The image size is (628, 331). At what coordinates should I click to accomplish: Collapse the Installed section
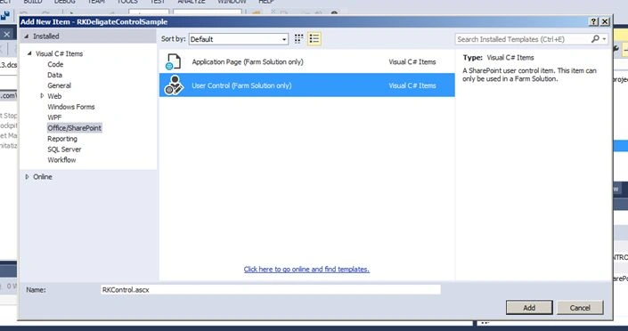(27, 36)
